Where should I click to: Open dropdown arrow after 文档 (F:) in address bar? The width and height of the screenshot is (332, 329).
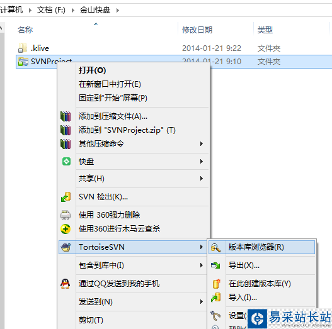(73, 10)
